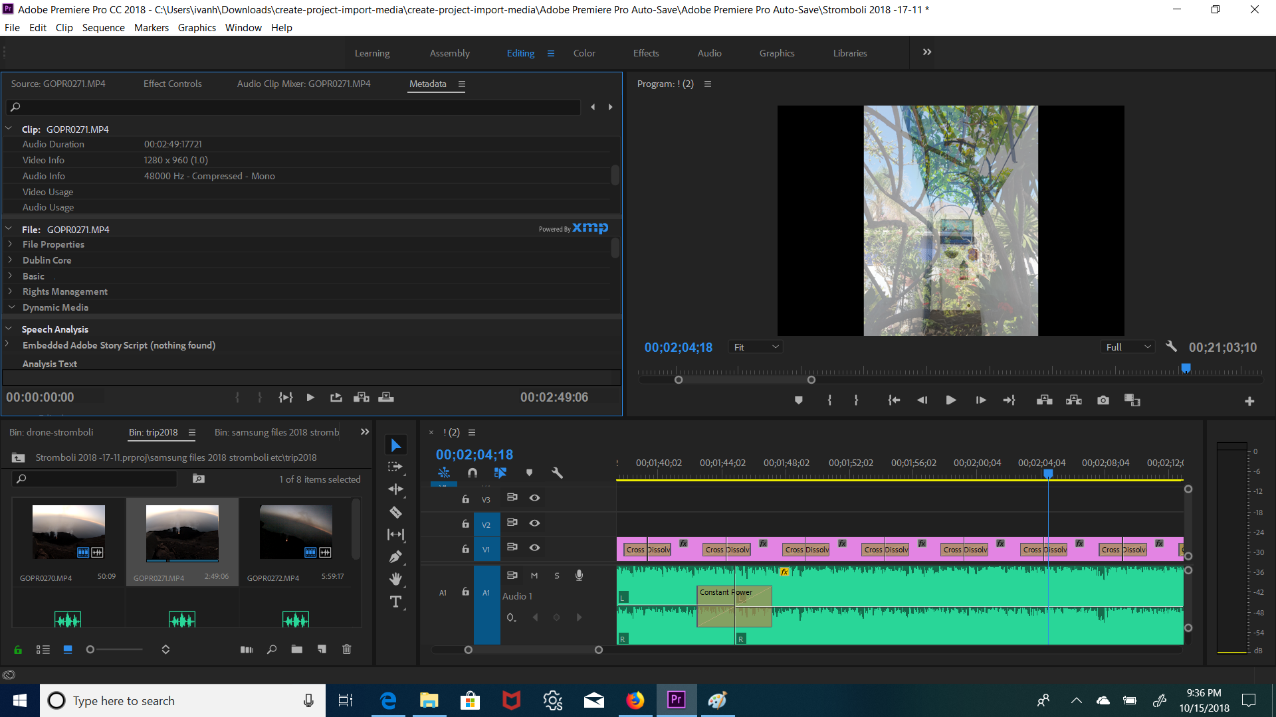1276x717 pixels.
Task: Click Find magnifier icon in project panel
Action: click(x=272, y=649)
